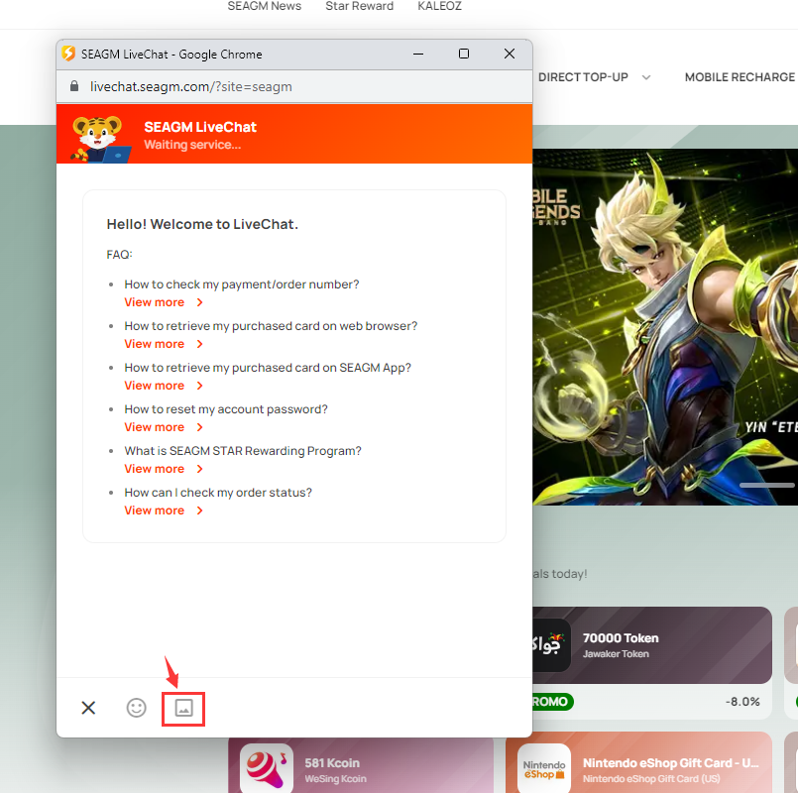Close the SEAGM LiveChat Chrome window
The height and width of the screenshot is (793, 798).
[510, 54]
